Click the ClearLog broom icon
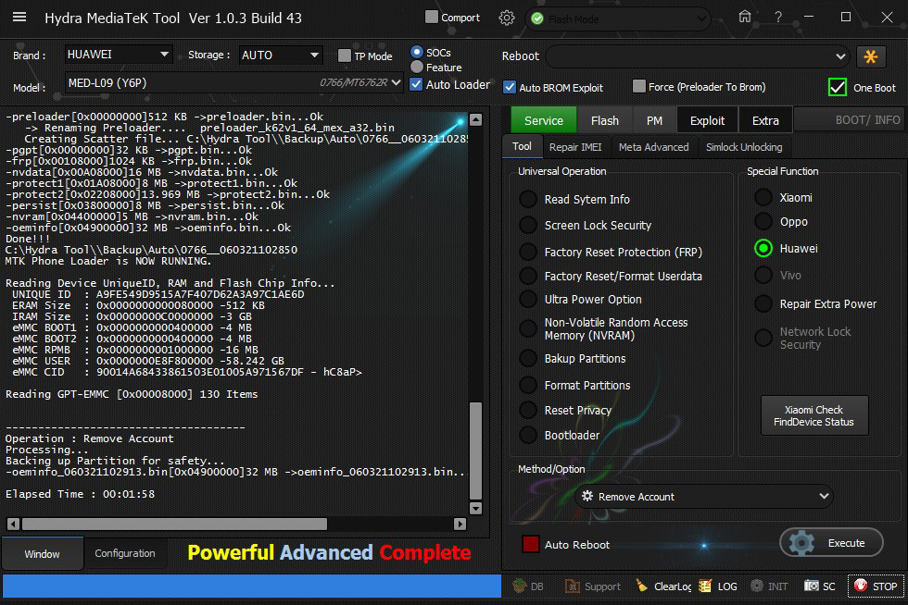The width and height of the screenshot is (908, 605). tap(642, 586)
